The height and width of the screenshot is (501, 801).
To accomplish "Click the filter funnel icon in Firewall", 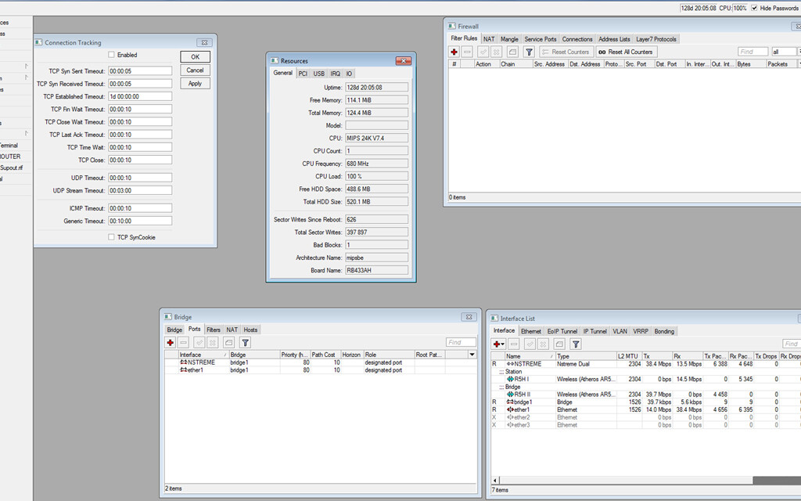I will pos(529,52).
